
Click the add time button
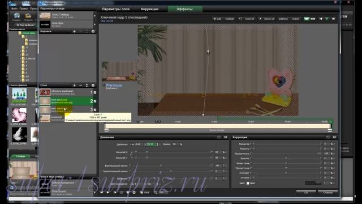(x=283, y=19)
